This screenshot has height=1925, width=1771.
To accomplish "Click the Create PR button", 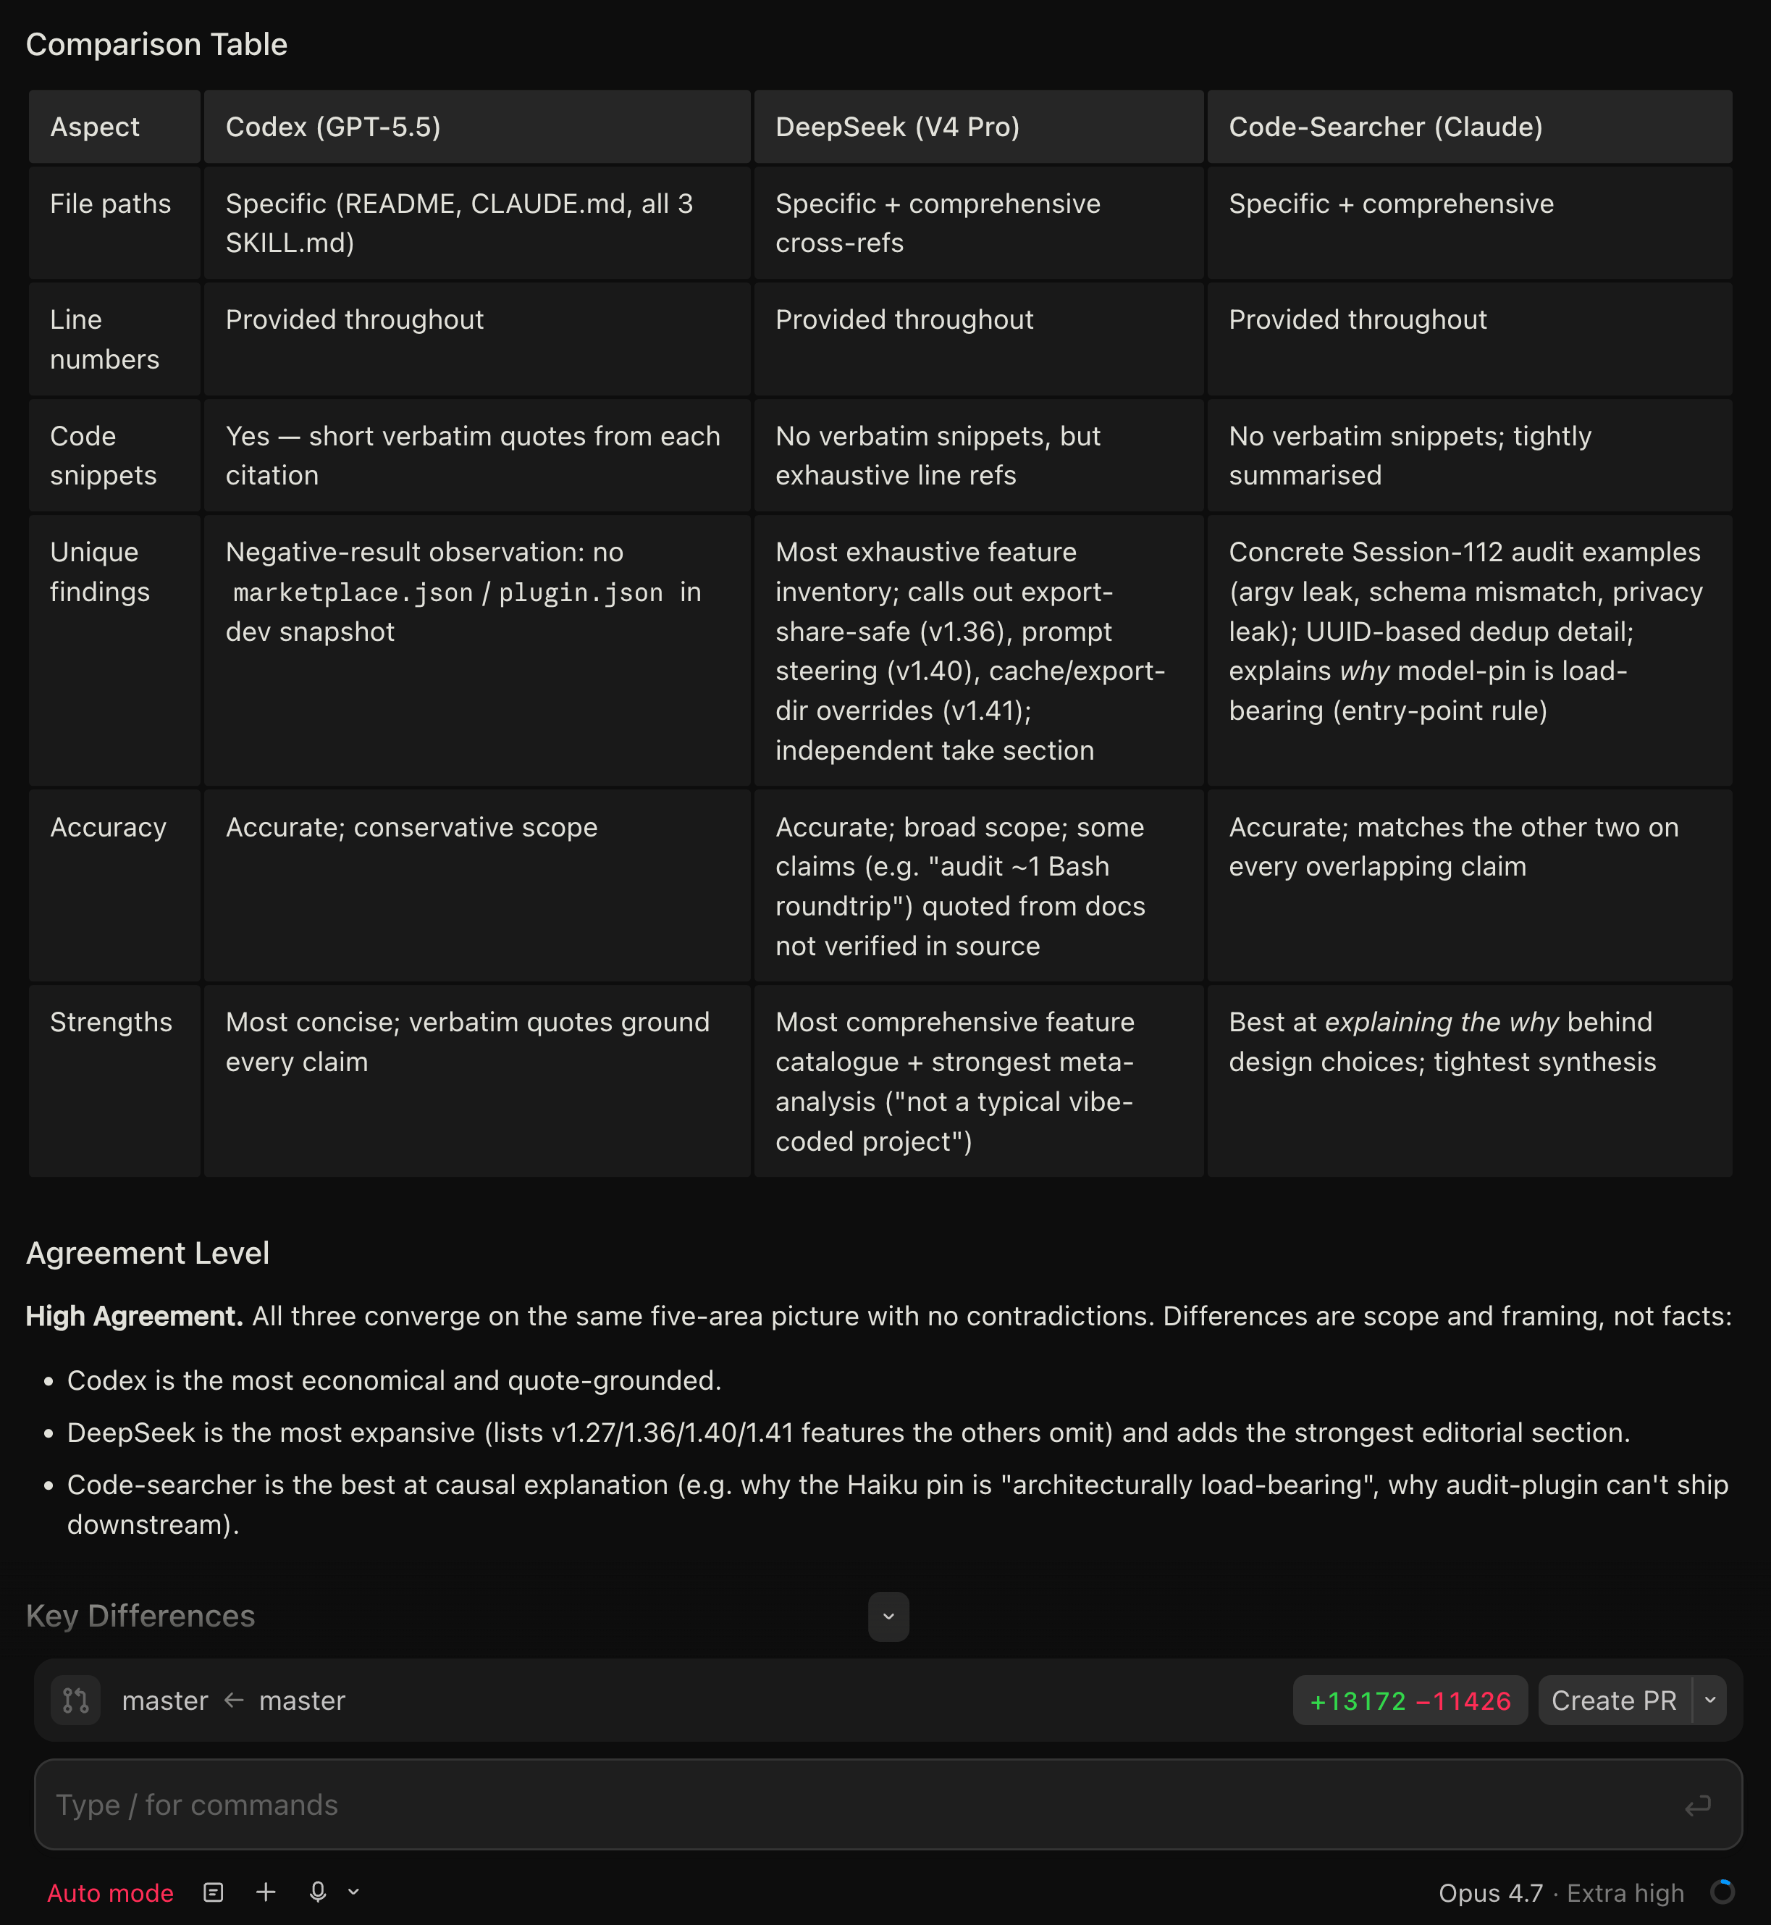I will click(1615, 1700).
